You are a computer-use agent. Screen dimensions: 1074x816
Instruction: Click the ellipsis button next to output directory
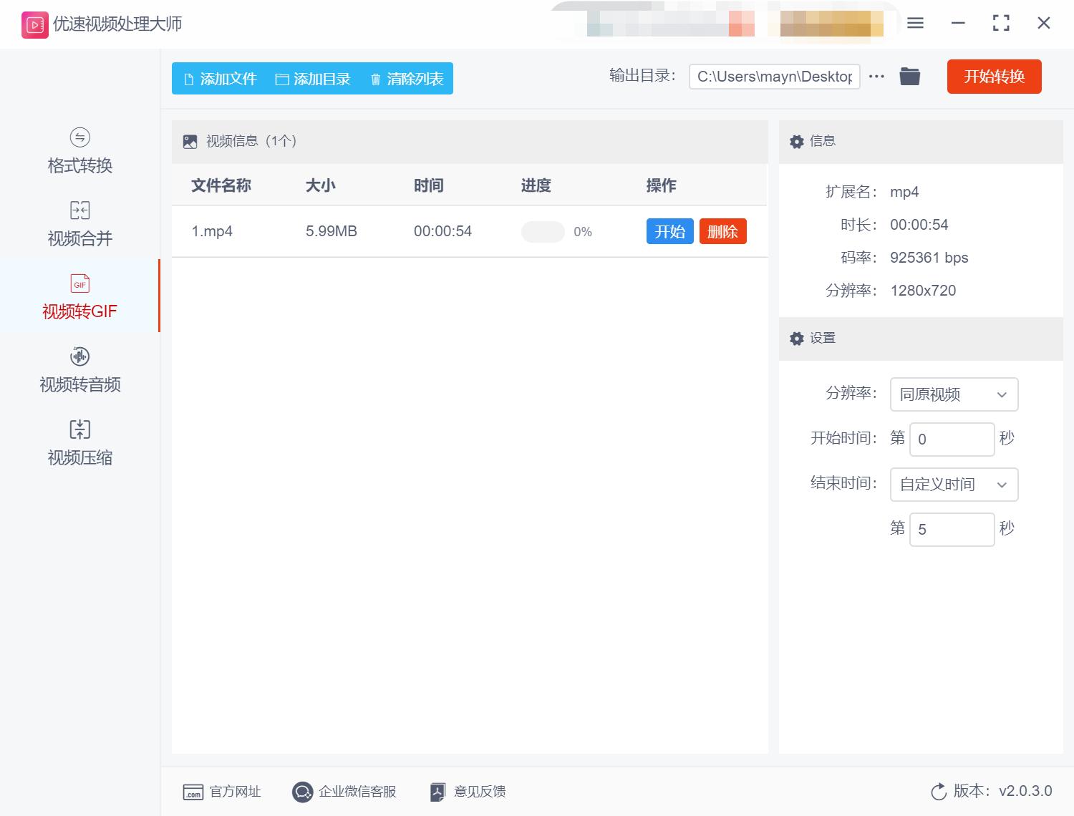coord(876,77)
